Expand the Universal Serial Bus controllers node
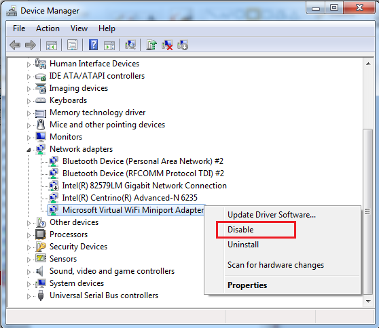The image size is (379, 328). coord(29,296)
